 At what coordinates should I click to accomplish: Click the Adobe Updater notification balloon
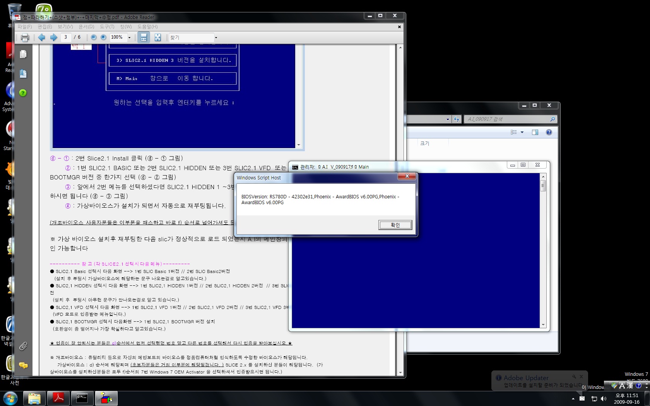tap(539, 381)
